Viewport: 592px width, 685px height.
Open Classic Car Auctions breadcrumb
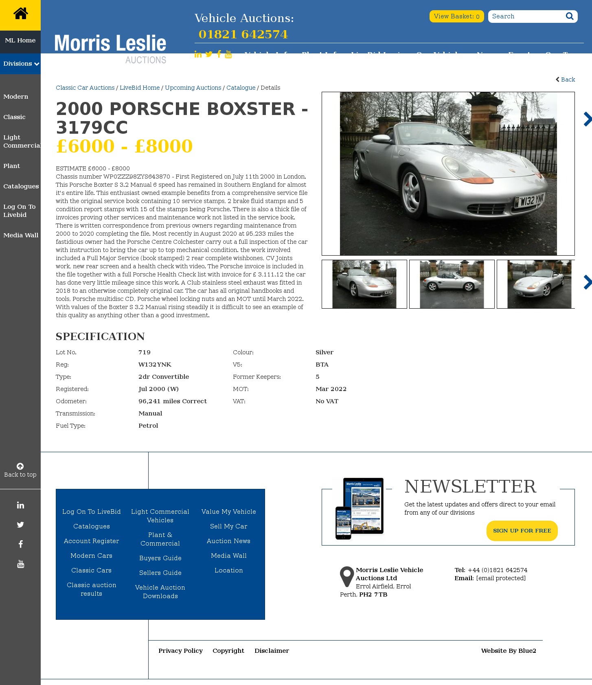[x=85, y=88]
